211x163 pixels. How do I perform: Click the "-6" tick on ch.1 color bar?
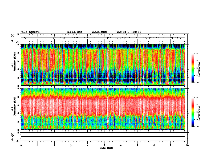(197, 54)
